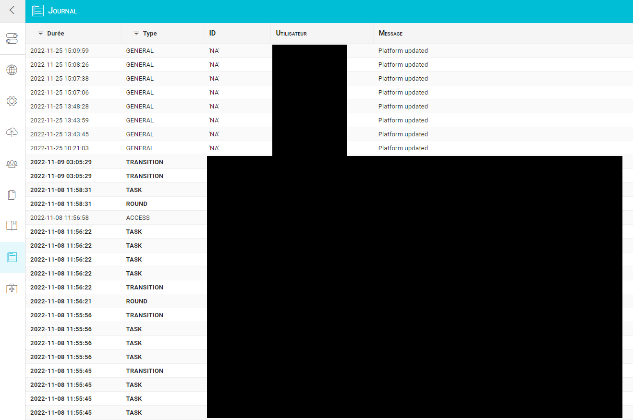The width and height of the screenshot is (633, 420).
Task: Click GENERAL in the 13:43:59 row
Action: point(140,120)
